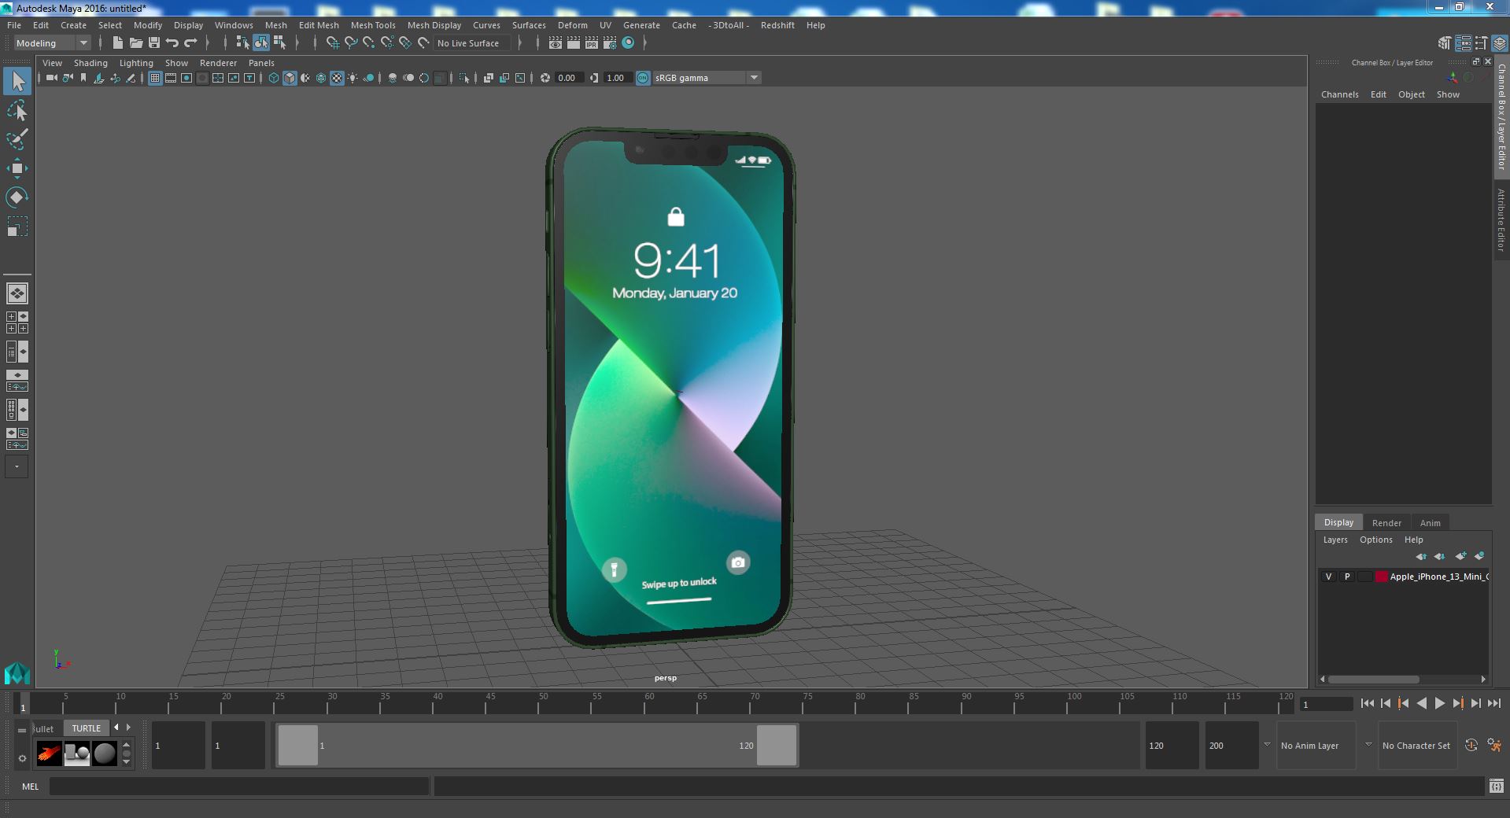Click Select by component type icon
The image size is (1510, 818).
pos(279,43)
